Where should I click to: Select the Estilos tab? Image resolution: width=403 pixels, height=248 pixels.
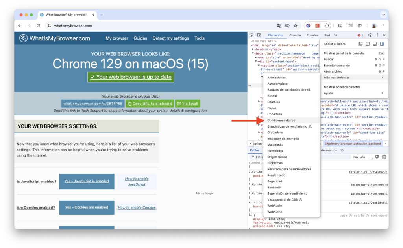coord(255,150)
